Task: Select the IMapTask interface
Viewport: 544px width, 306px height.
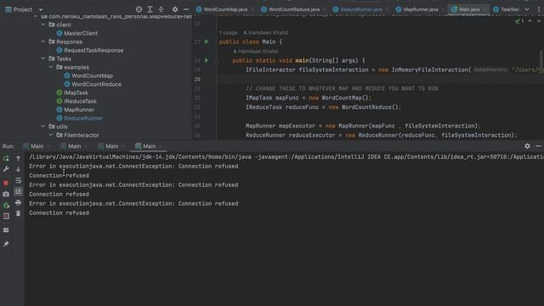Action: point(76,93)
